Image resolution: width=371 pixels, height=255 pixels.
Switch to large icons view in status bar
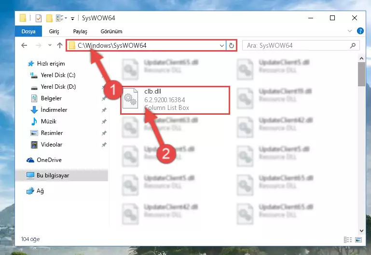click(358, 240)
